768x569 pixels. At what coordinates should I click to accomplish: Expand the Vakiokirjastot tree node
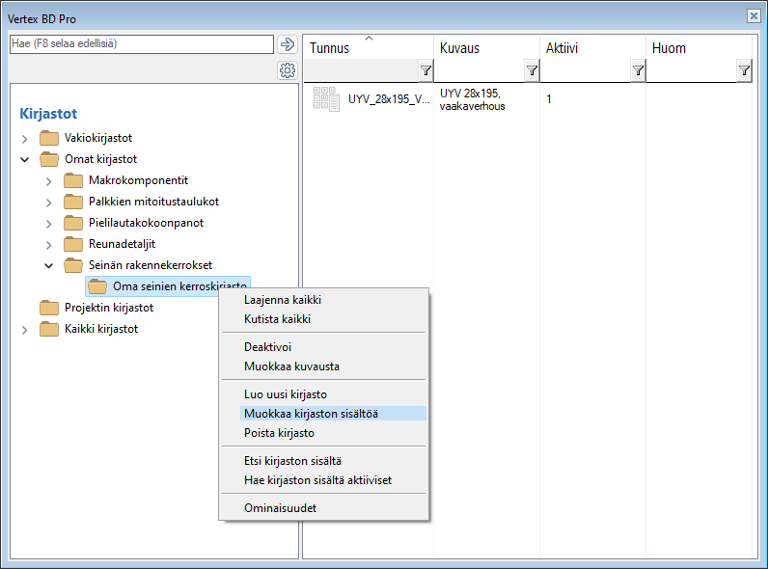pyautogui.click(x=25, y=139)
